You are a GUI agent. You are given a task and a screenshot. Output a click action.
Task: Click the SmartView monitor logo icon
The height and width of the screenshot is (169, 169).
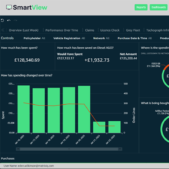coord(9,7)
